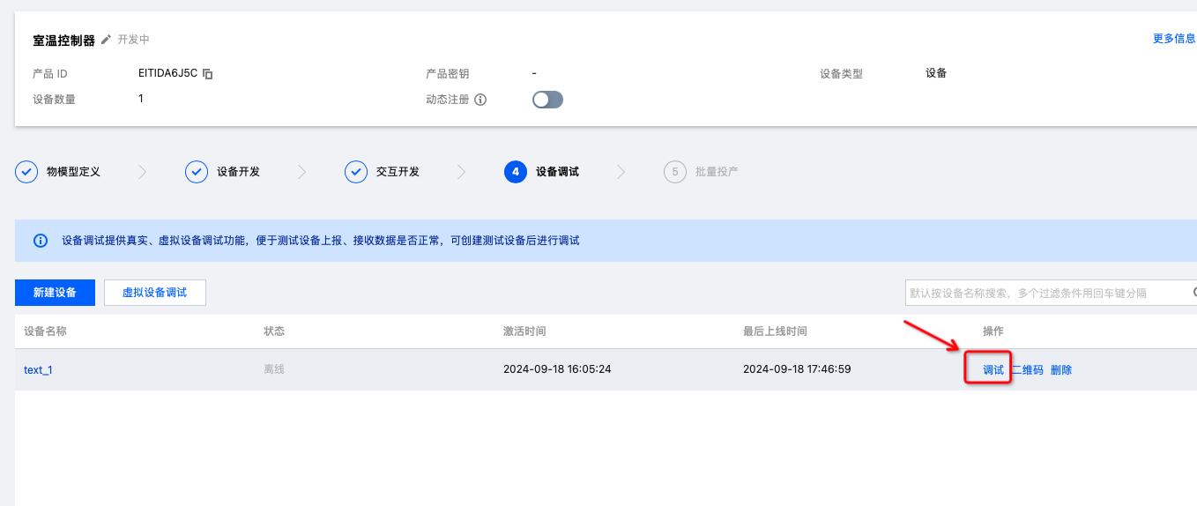Toggle the 动态注册 switch on
1197x506 pixels.
pos(547,100)
